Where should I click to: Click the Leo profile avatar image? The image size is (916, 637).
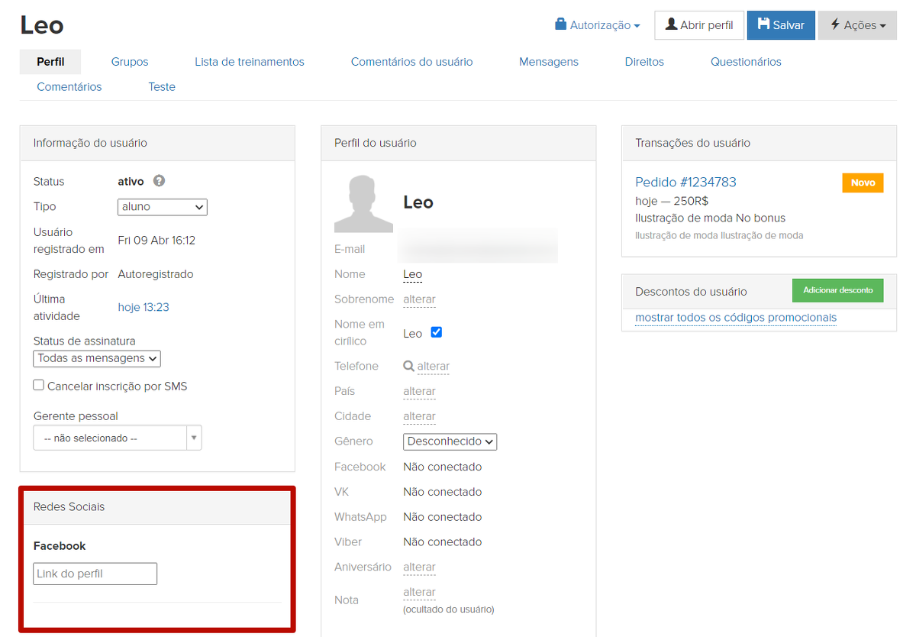[363, 203]
